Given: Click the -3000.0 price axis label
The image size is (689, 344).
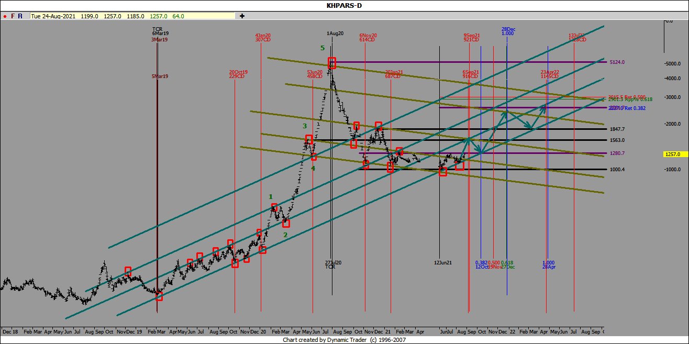Looking at the screenshot, I should pyautogui.click(x=672, y=97).
